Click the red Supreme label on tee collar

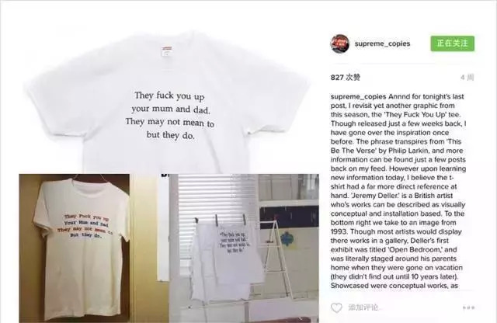167,48
